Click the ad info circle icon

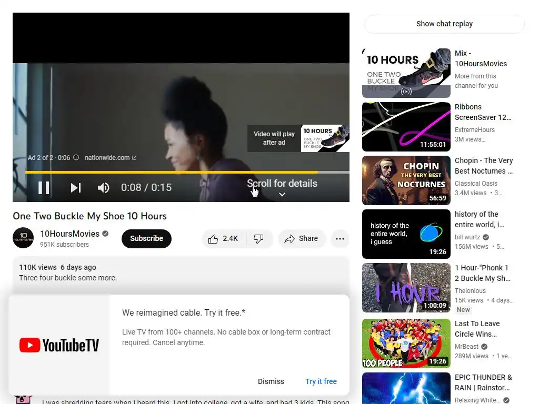pos(76,157)
